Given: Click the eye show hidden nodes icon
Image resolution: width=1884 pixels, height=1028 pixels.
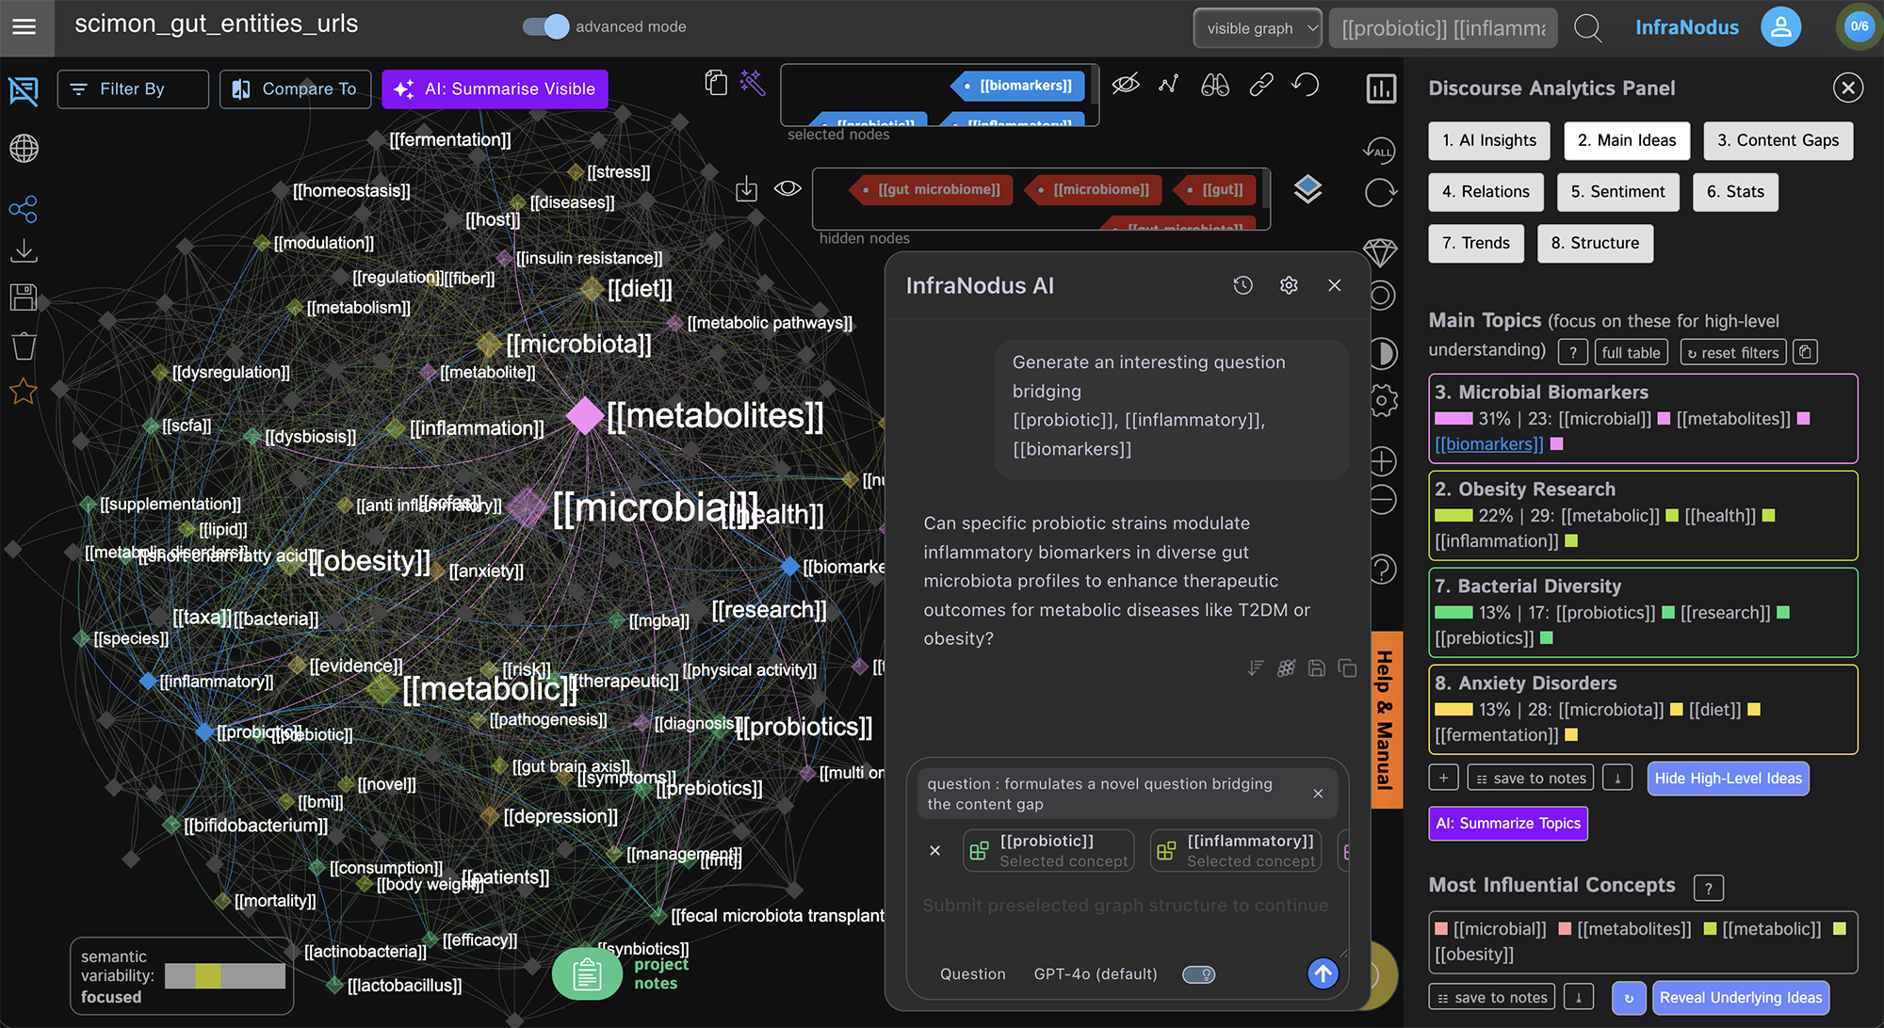Looking at the screenshot, I should pyautogui.click(x=788, y=189).
